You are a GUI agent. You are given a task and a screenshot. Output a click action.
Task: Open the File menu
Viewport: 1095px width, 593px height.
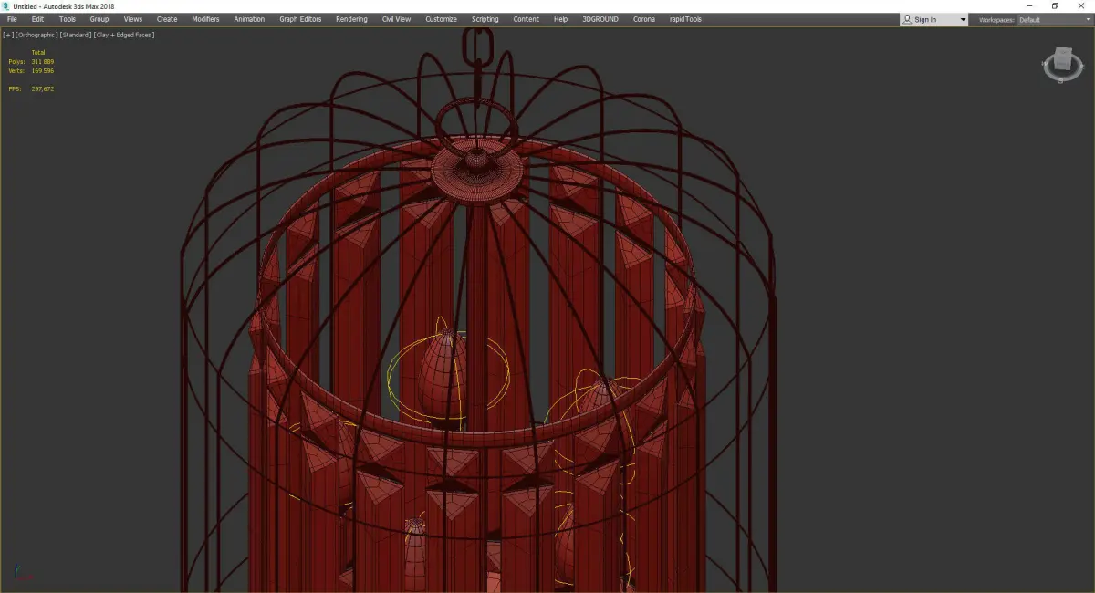click(x=12, y=19)
